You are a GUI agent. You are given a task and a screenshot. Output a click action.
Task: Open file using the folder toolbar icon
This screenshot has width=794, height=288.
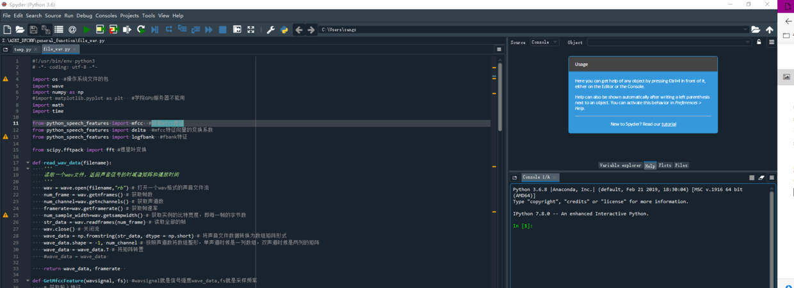coord(20,29)
